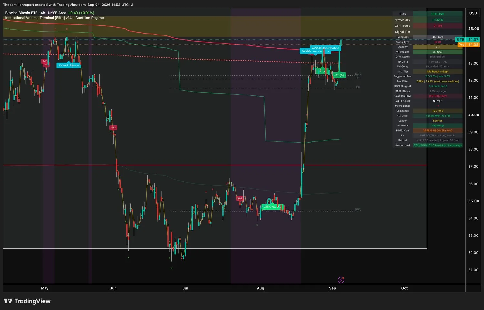This screenshot has width=484, height=310.
Task: Click the 35.00 price axis label
Action: click(x=473, y=201)
